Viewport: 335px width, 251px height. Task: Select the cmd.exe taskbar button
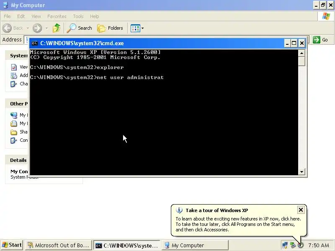click(x=127, y=245)
